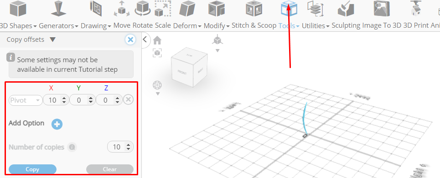Click the Home view icon
Screen dimensions: 440x178
click(157, 40)
